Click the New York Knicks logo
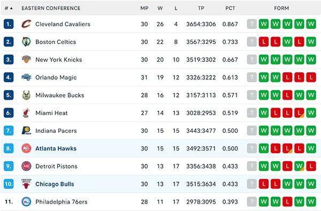 (x=26, y=59)
